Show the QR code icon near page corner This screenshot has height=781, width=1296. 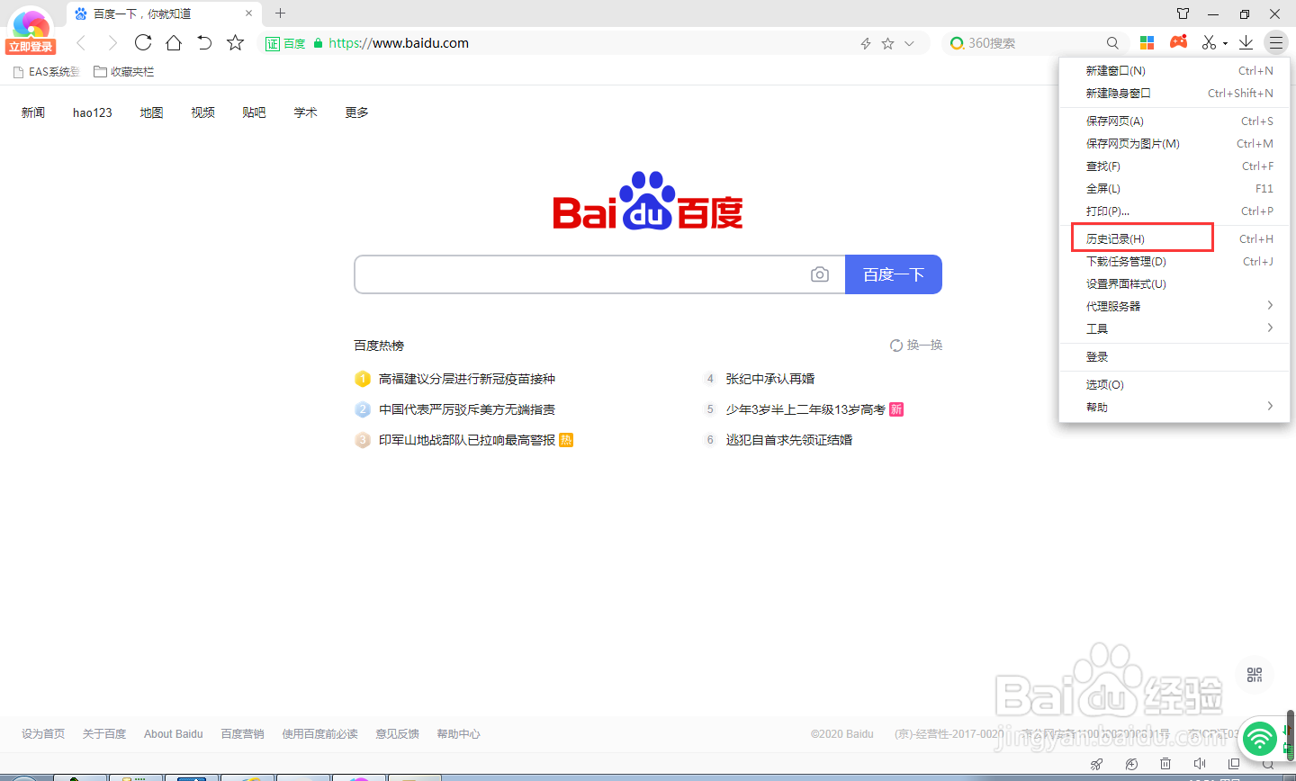click(x=1255, y=674)
